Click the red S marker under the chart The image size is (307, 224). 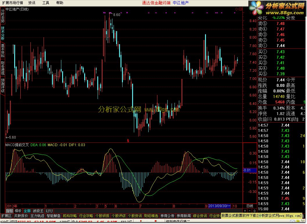pos(128,141)
